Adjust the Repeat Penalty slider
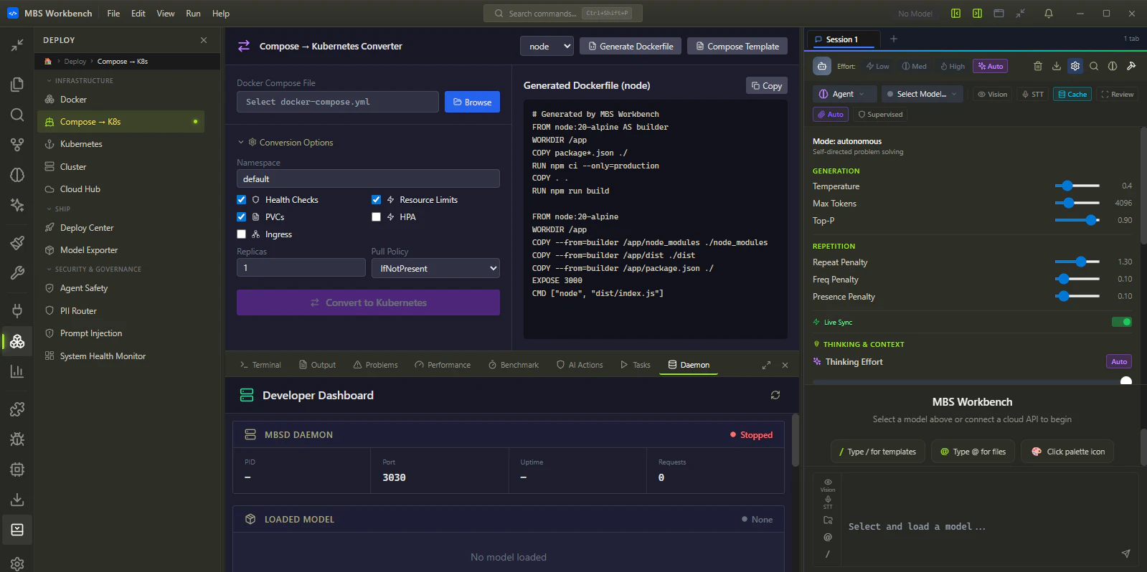The width and height of the screenshot is (1147, 572). 1077,262
